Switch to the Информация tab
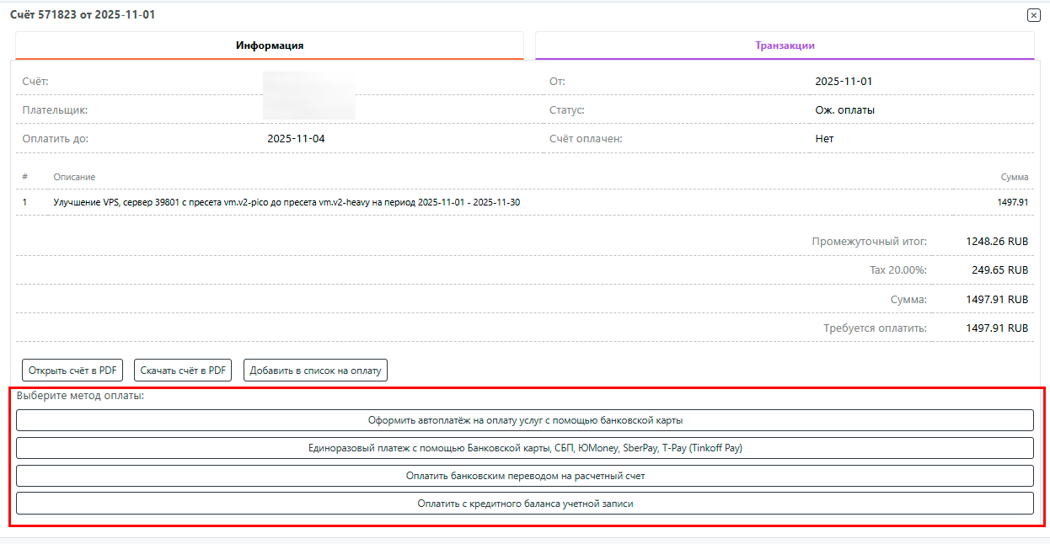The height and width of the screenshot is (544, 1050). pyautogui.click(x=270, y=45)
